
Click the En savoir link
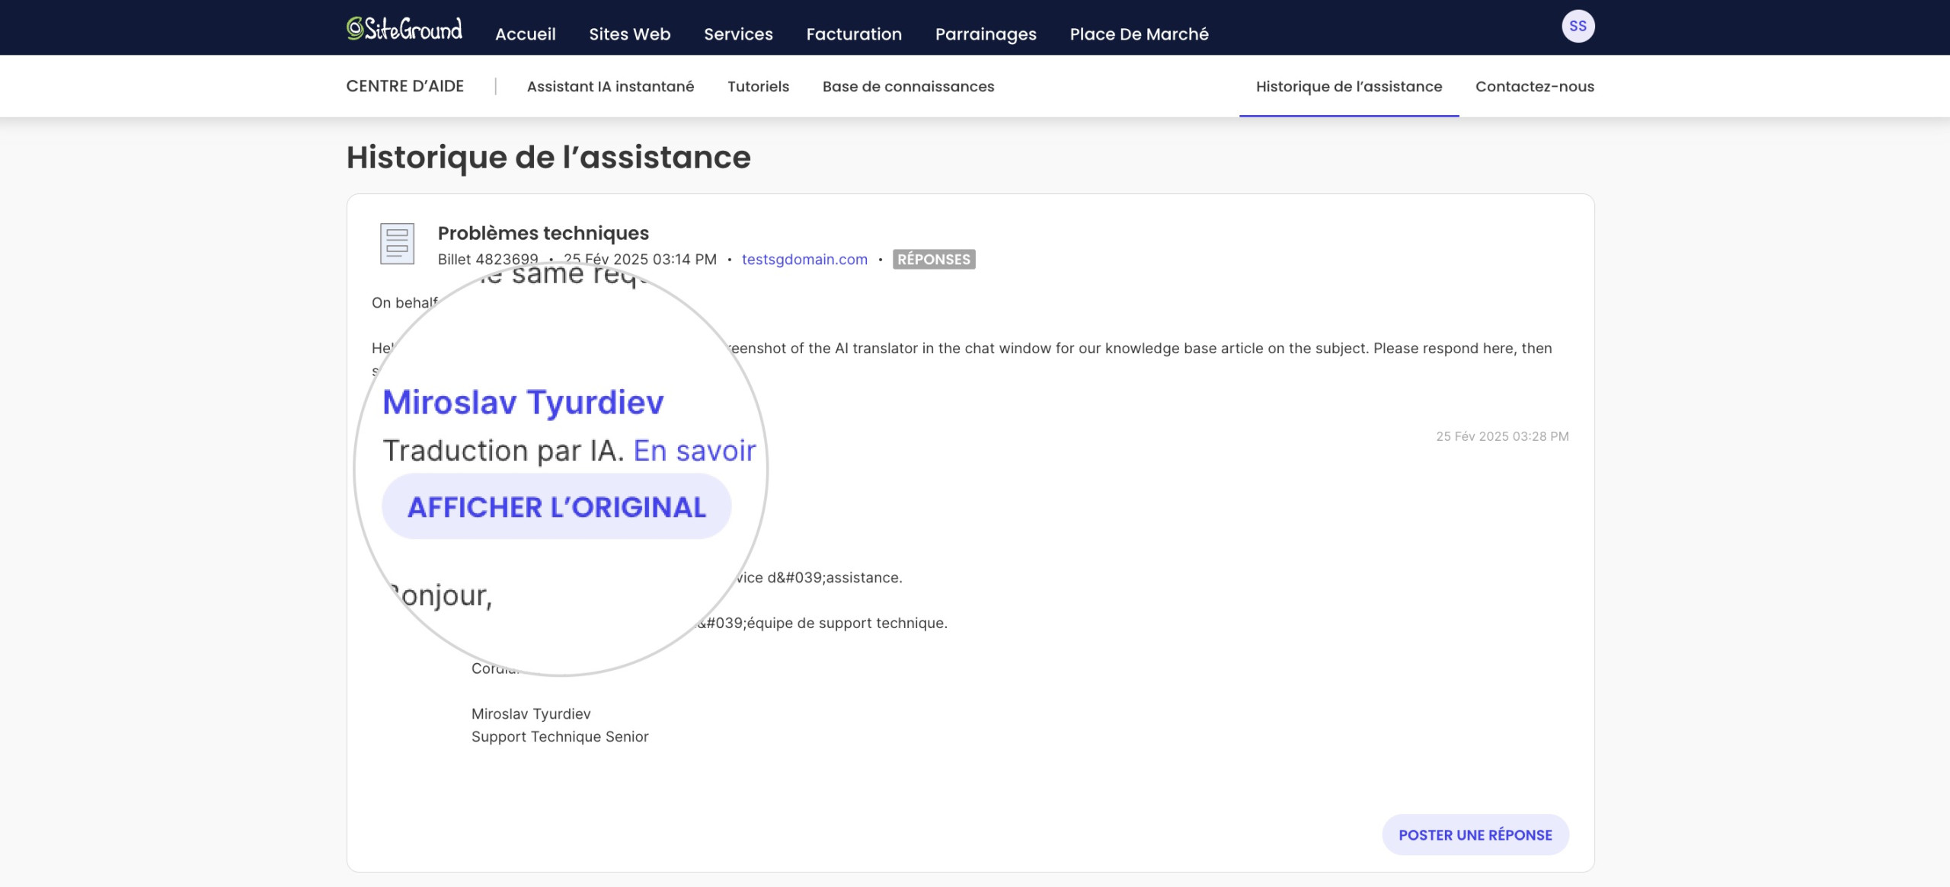pyautogui.click(x=694, y=451)
